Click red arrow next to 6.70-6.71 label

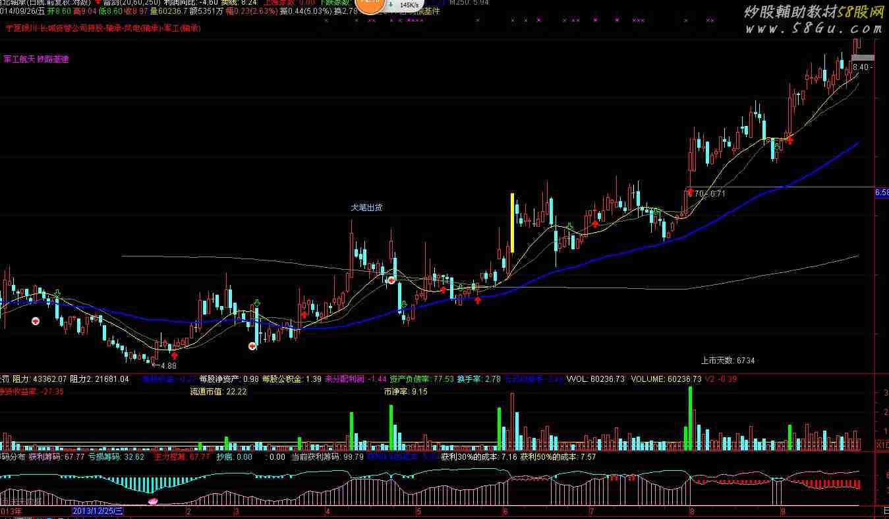click(x=690, y=191)
